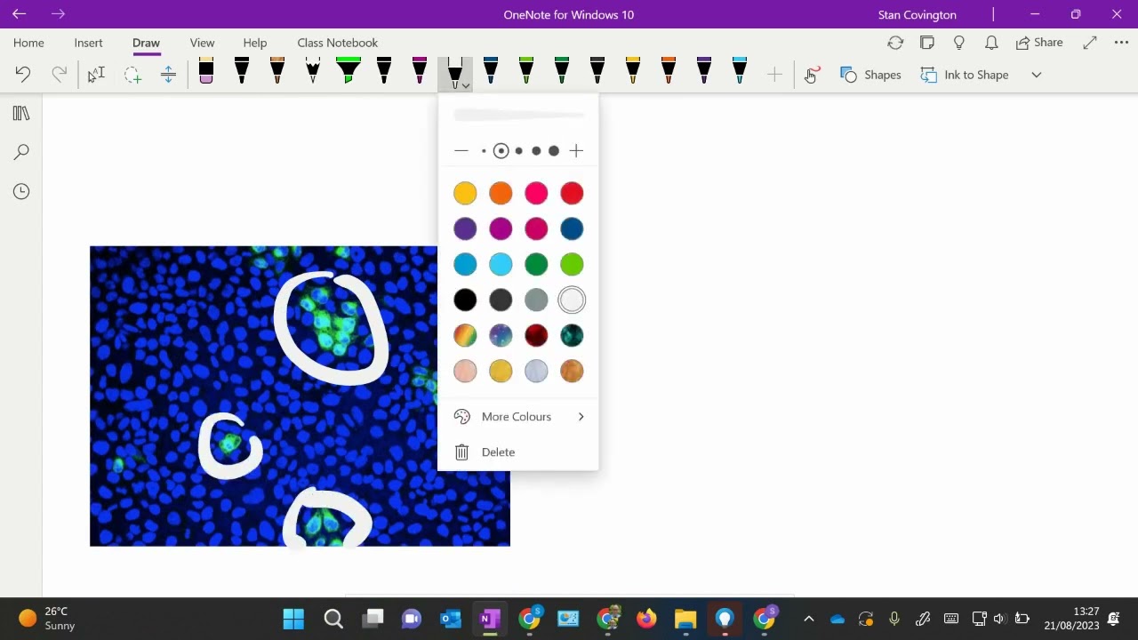This screenshot has width=1138, height=640.
Task: Choose the Insert Space tool
Action: 168,75
